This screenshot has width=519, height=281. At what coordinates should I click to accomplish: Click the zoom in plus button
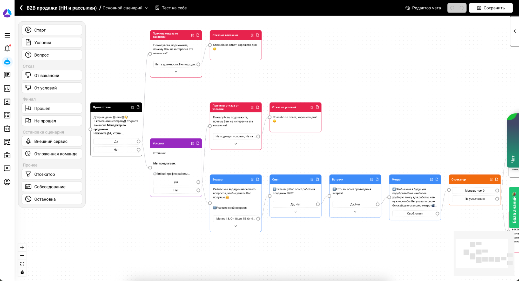tap(22, 247)
